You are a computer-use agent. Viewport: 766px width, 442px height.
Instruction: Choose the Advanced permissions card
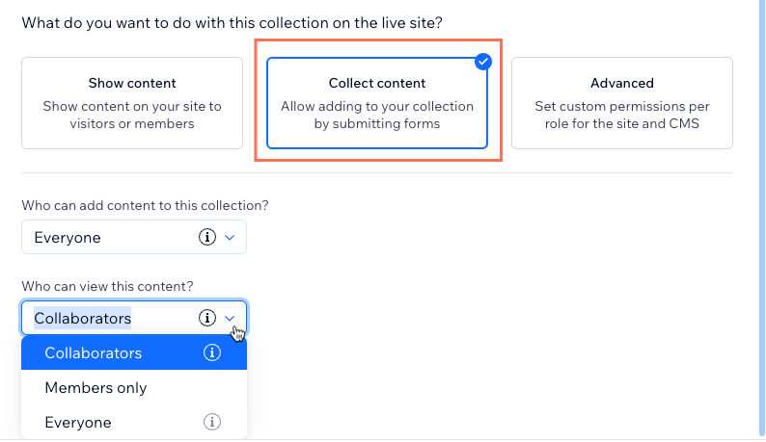pos(622,103)
